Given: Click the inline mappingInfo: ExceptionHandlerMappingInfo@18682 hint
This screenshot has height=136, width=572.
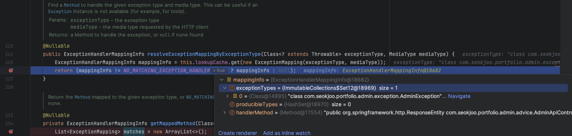Looking at the screenshot, I should (372, 70).
